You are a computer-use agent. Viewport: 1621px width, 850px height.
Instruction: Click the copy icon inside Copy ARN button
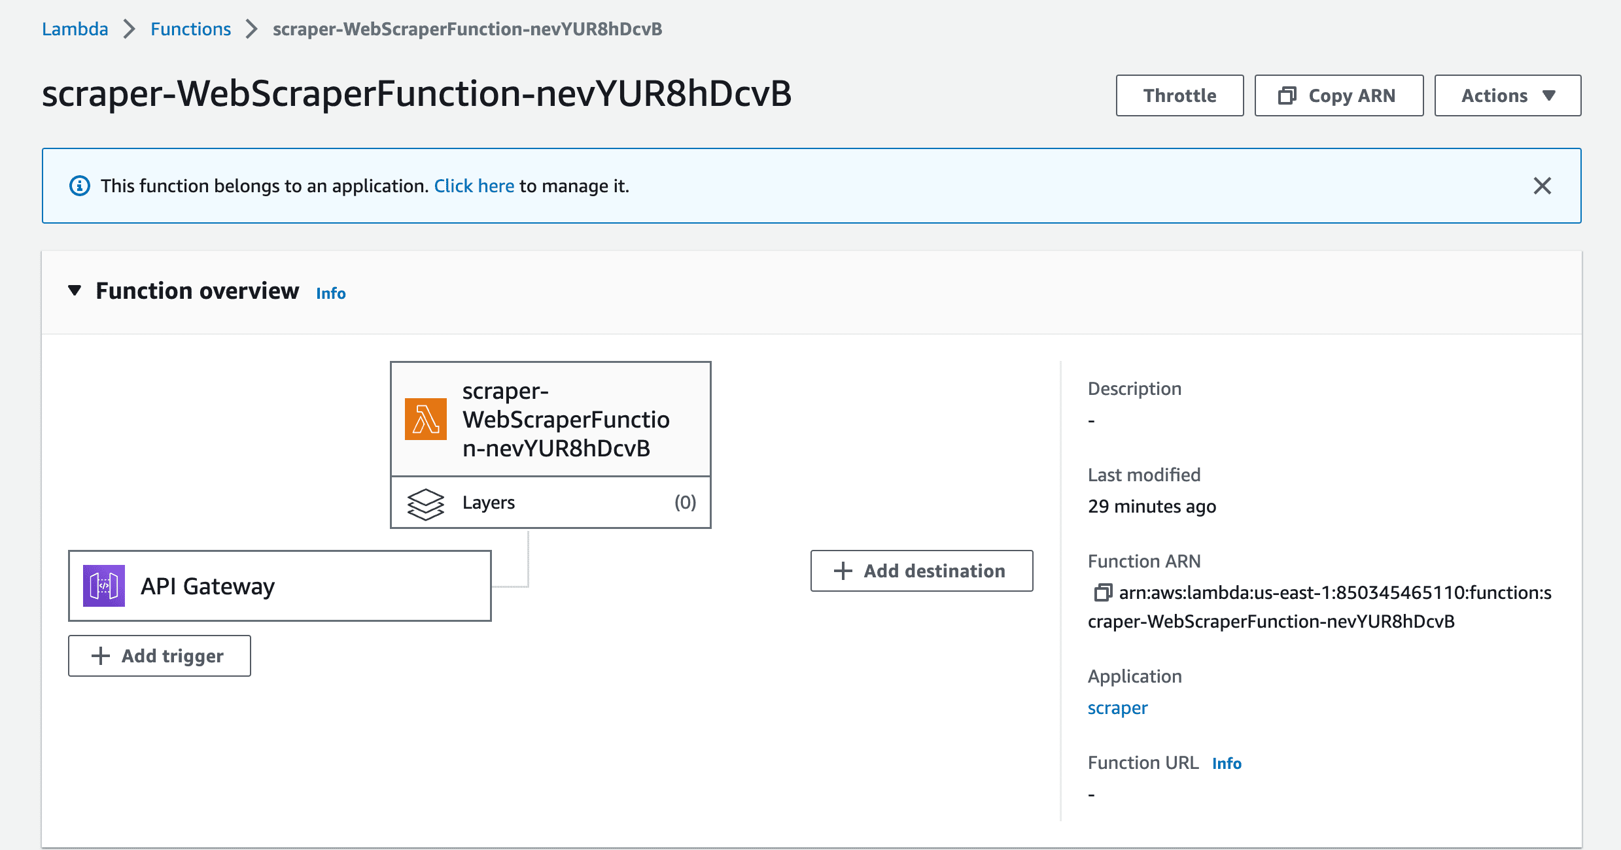click(1288, 95)
